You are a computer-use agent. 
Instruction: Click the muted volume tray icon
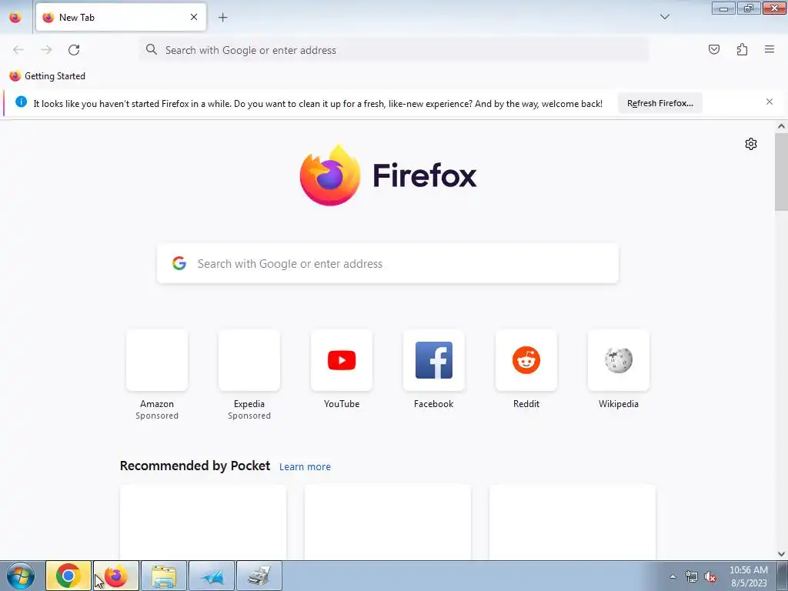click(710, 577)
